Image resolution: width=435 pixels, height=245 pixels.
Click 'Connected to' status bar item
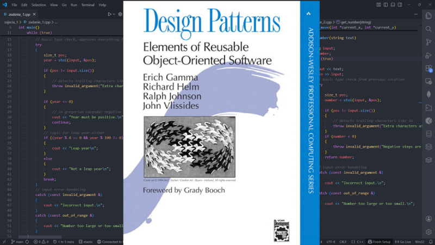(110, 242)
